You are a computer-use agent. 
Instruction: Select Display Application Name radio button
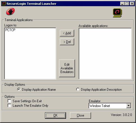19,89
